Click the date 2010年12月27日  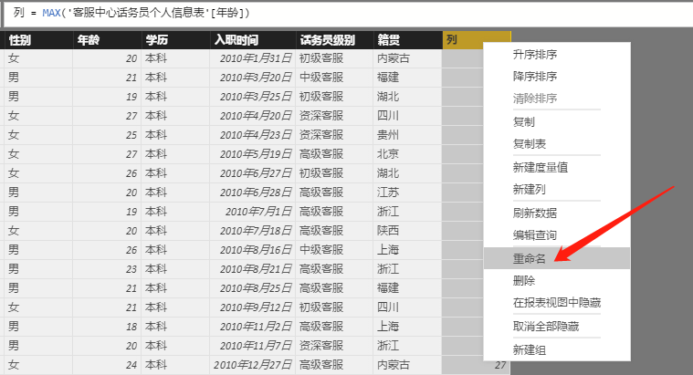pos(253,365)
